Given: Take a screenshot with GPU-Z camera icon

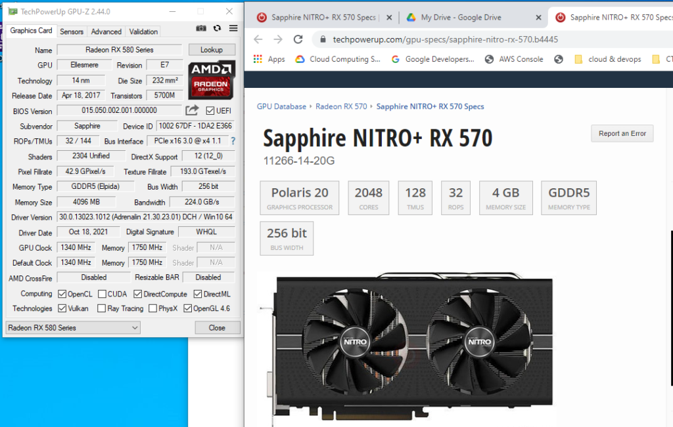Looking at the screenshot, I should click(x=201, y=28).
